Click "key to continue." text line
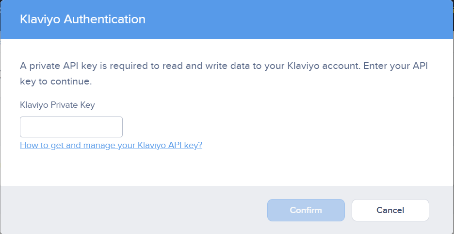The width and height of the screenshot is (454, 234). click(x=56, y=82)
